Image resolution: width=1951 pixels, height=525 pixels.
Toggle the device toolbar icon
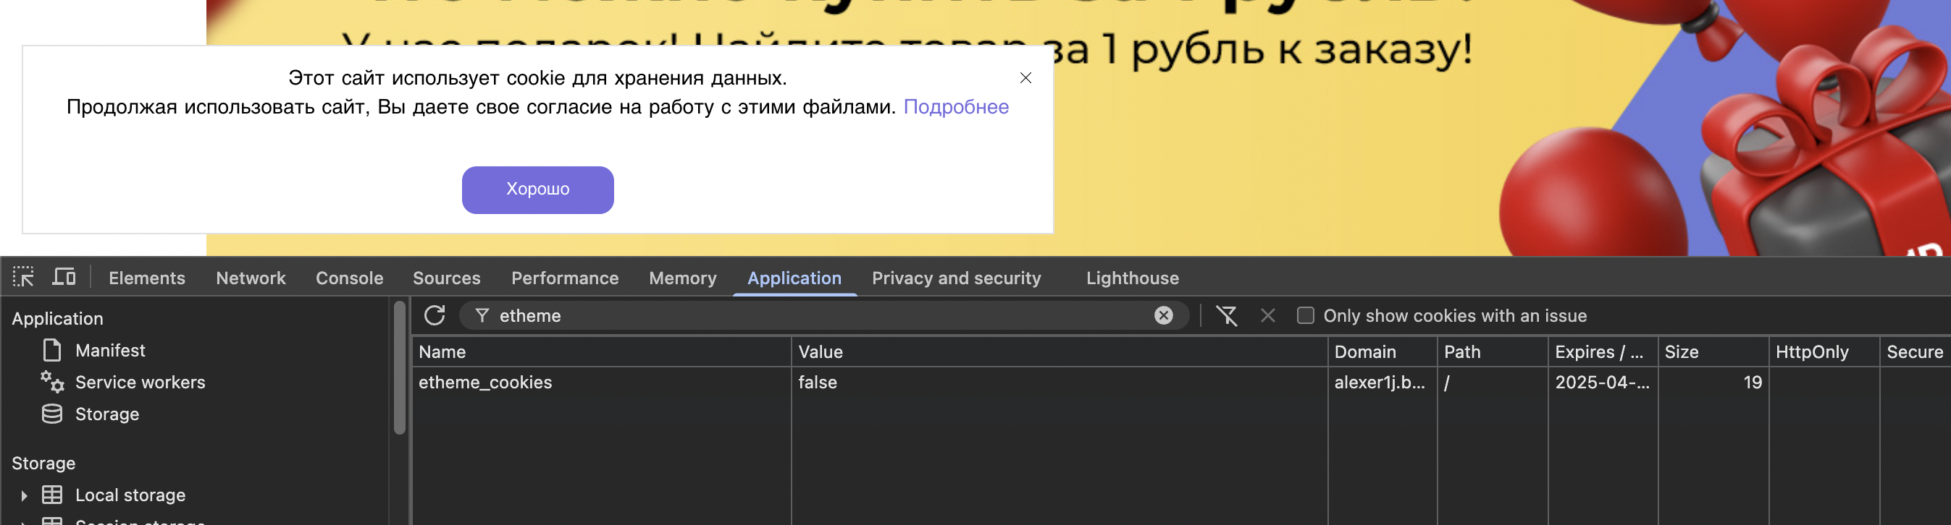click(x=64, y=277)
